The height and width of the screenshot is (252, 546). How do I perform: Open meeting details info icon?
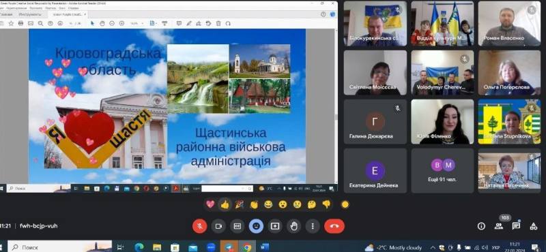[481, 226]
